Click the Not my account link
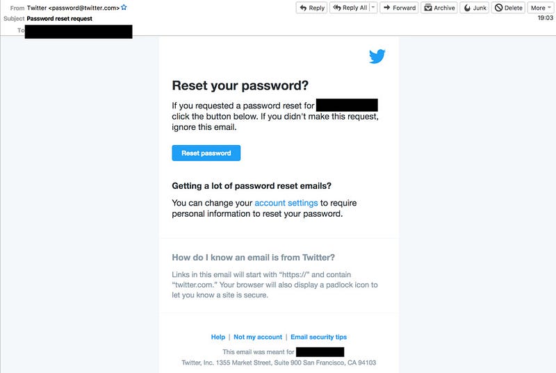 click(258, 337)
